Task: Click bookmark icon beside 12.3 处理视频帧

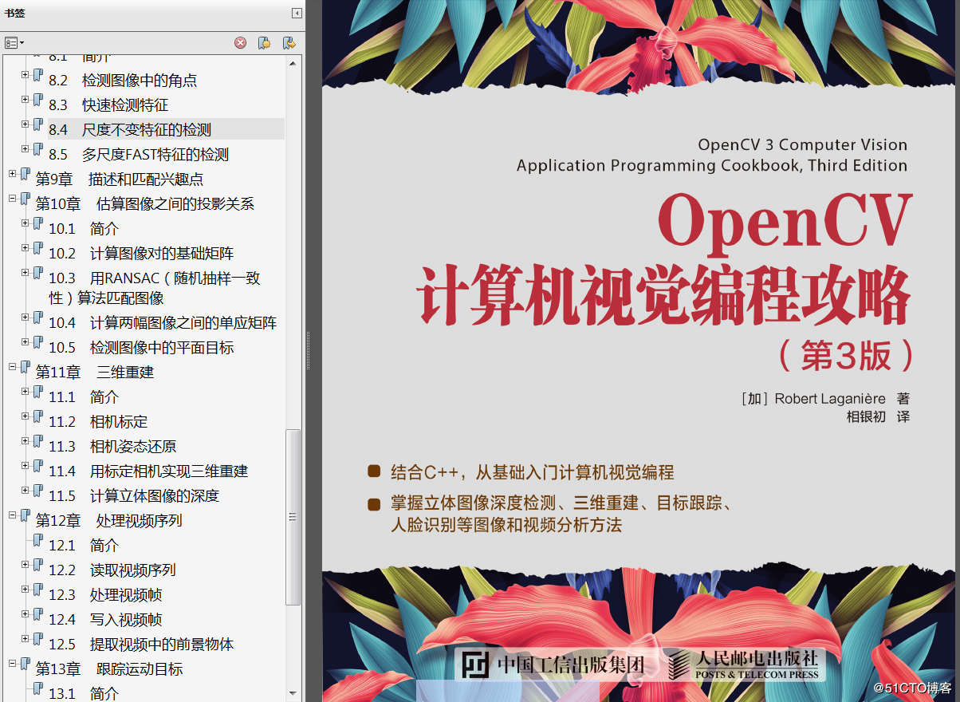Action: click(x=37, y=590)
